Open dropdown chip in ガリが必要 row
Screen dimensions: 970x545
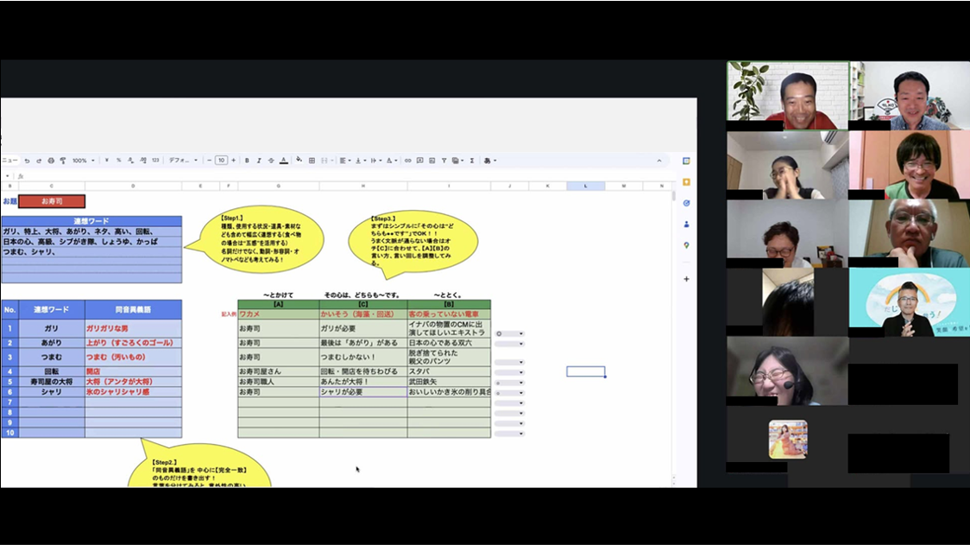(510, 333)
